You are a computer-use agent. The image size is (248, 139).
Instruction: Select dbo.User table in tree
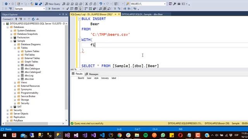pyautogui.click(x=29, y=79)
